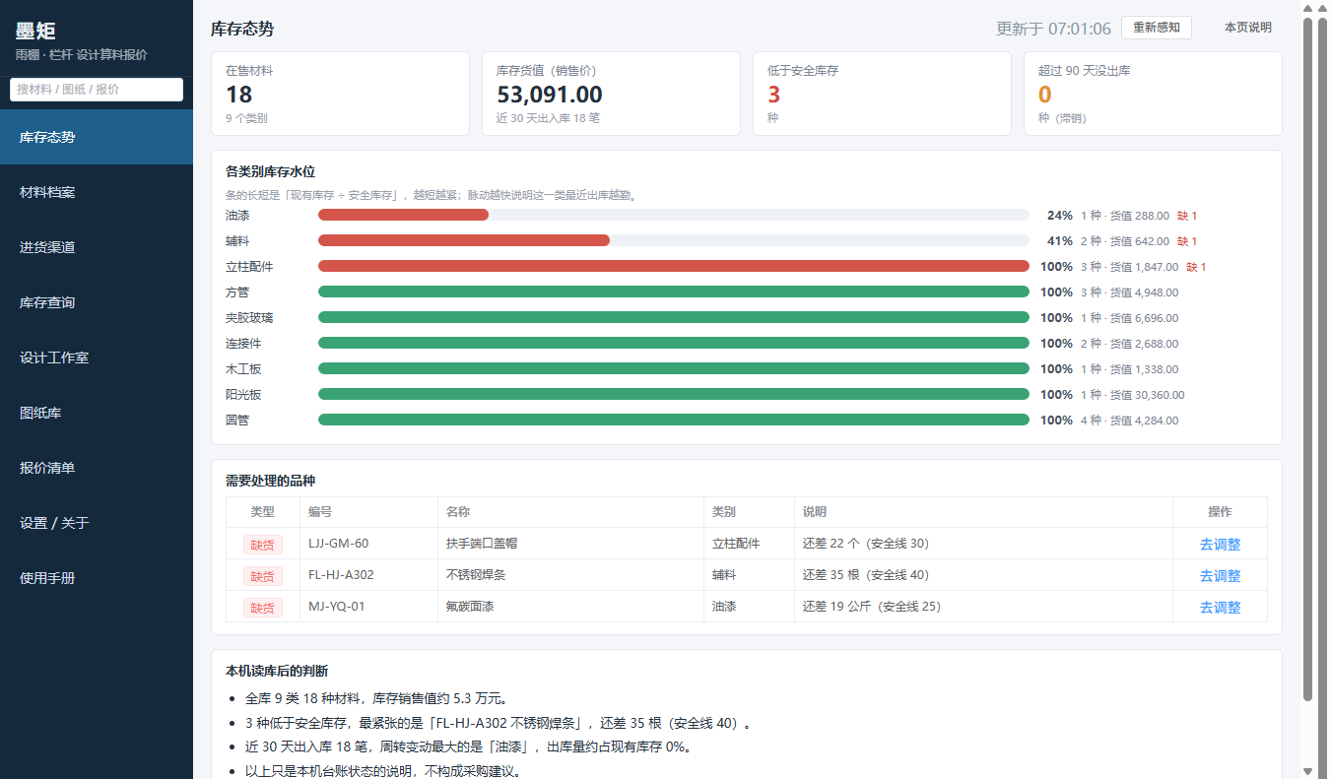Screen dimensions: 1330x779
Task: Click the scrollbar down arrow
Action: 1308,771
